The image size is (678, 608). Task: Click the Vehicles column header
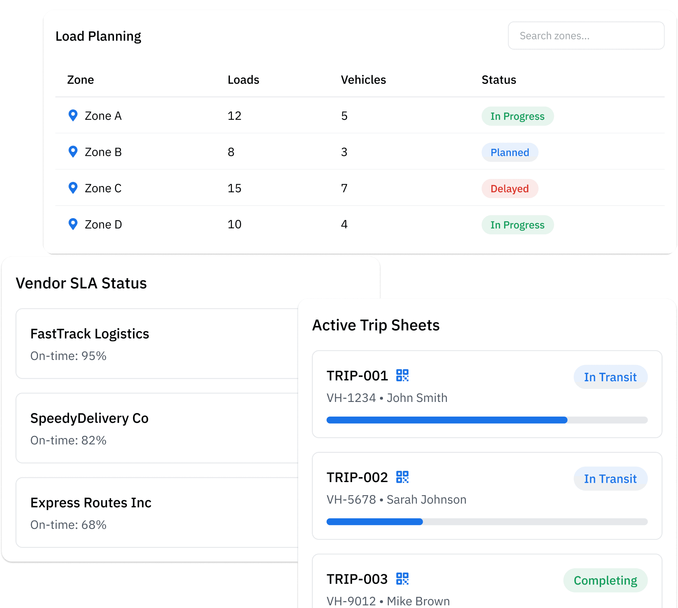363,80
